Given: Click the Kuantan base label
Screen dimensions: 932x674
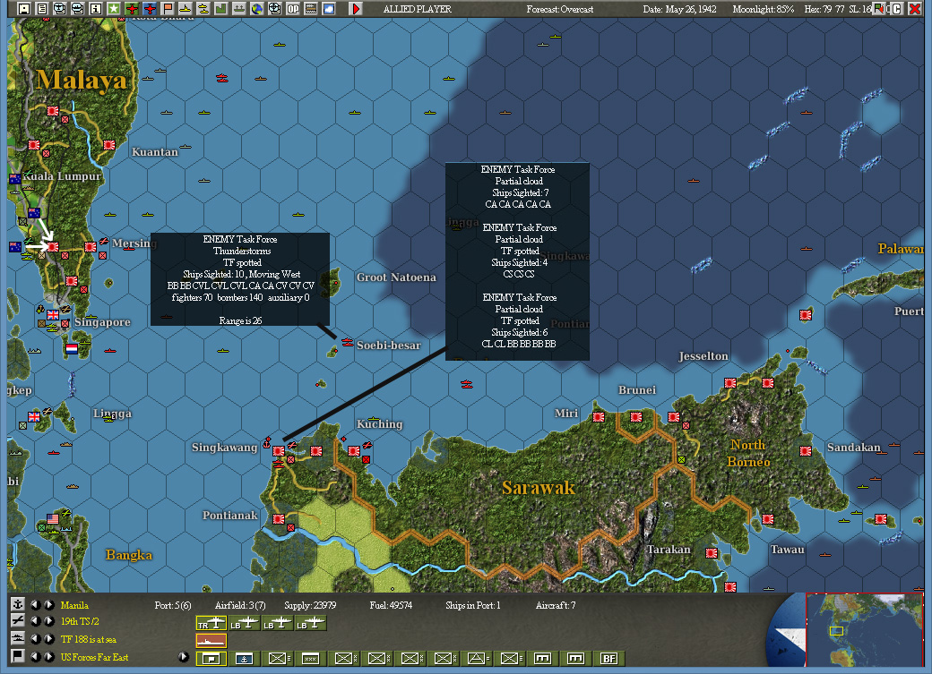Looking at the screenshot, I should (154, 152).
